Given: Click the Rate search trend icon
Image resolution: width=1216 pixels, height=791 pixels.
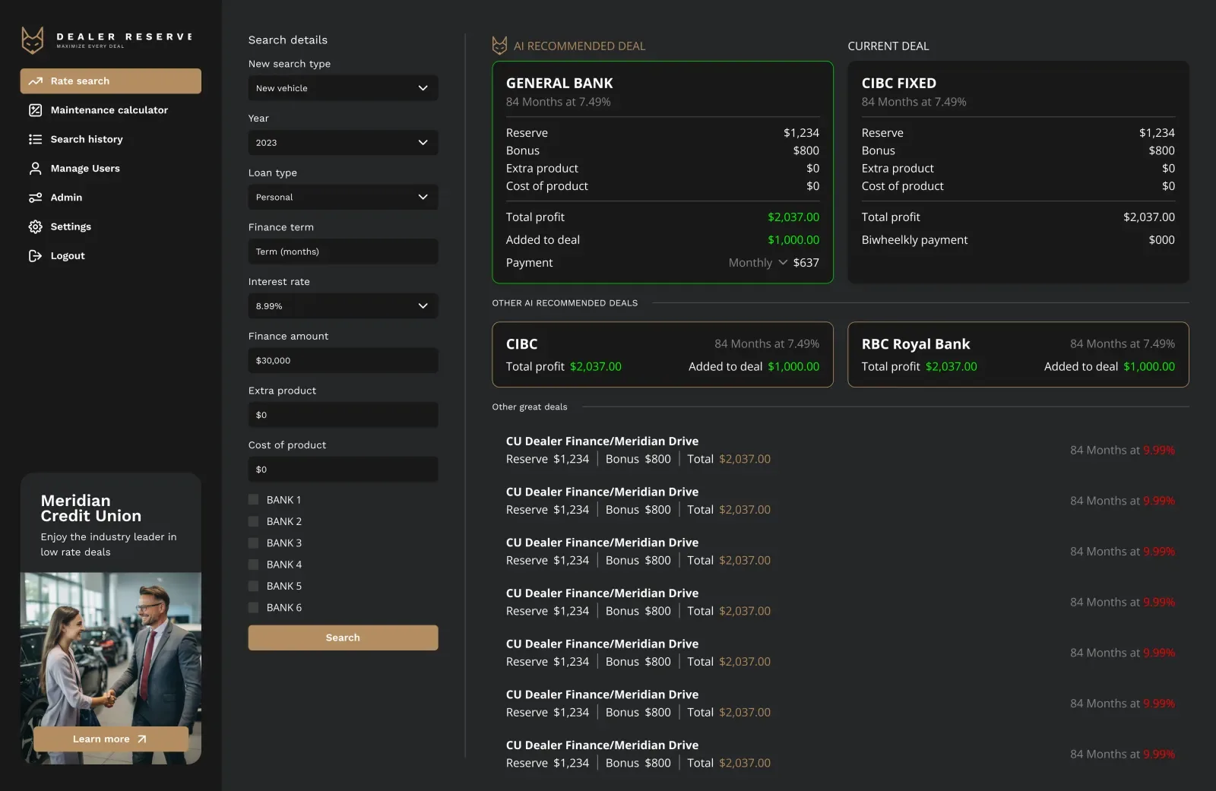Looking at the screenshot, I should (35, 81).
